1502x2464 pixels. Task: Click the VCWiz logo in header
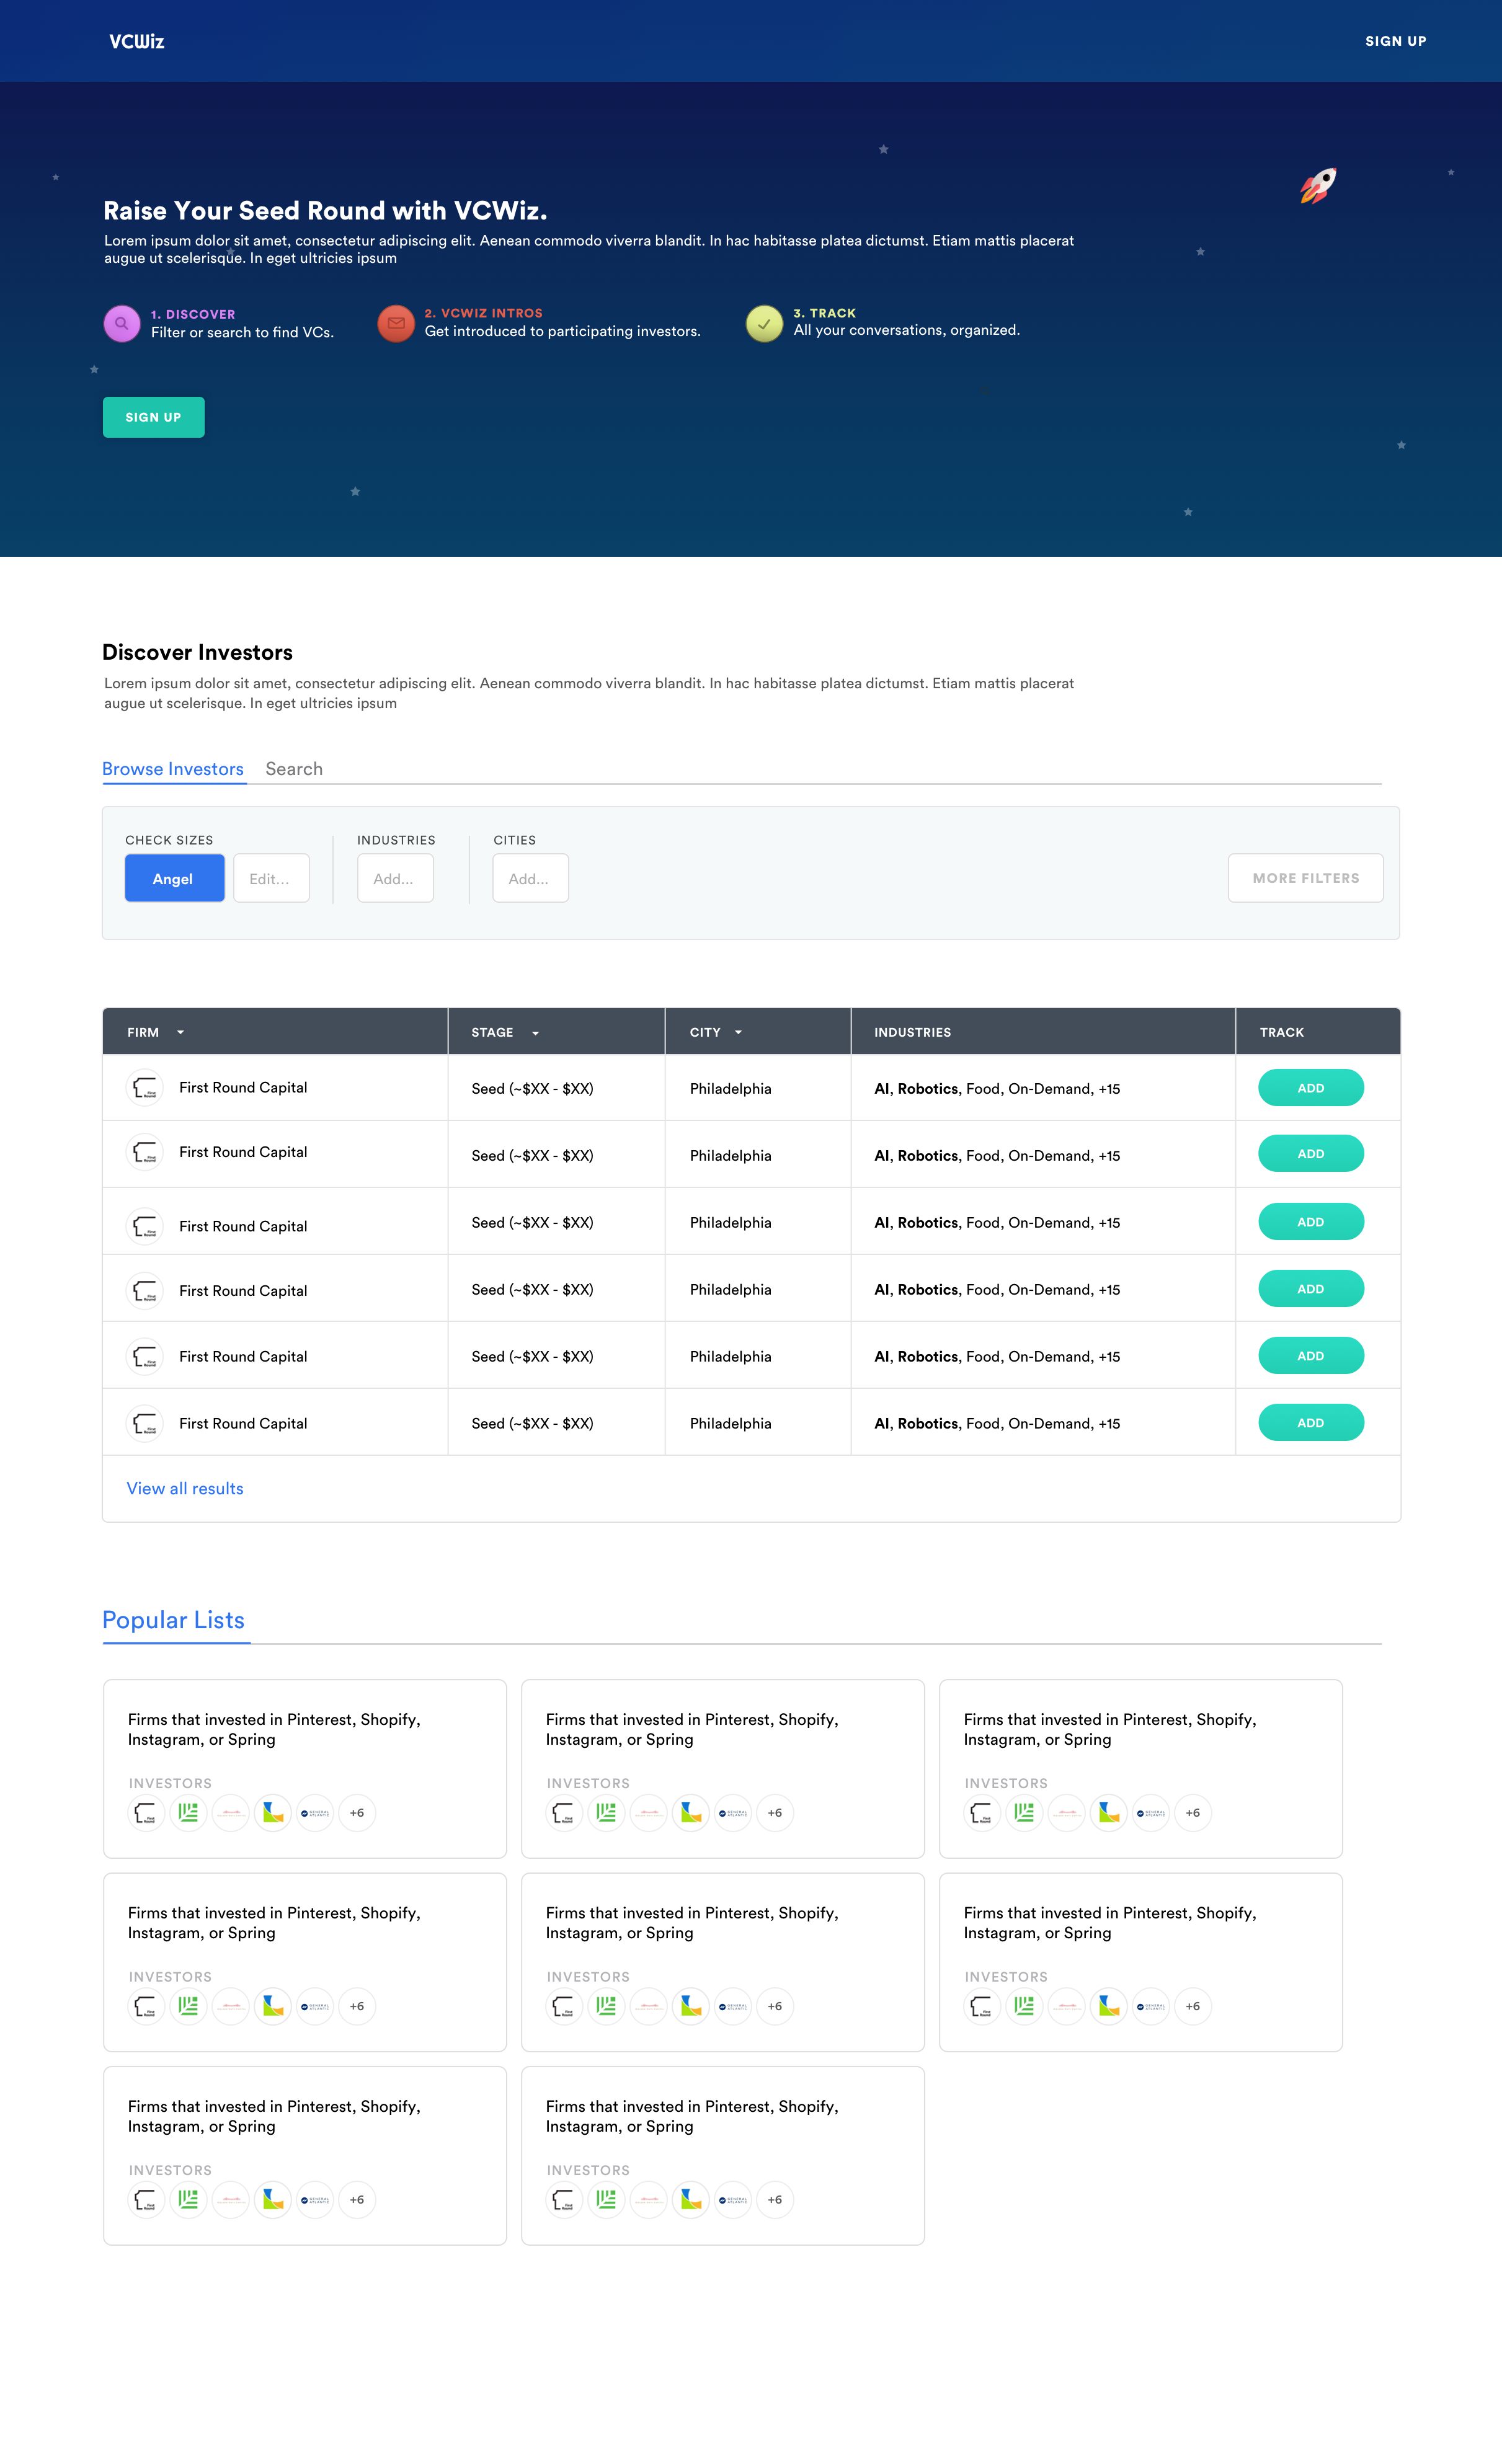137,41
